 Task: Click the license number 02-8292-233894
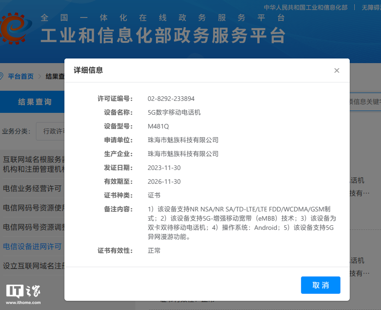pyautogui.click(x=171, y=99)
